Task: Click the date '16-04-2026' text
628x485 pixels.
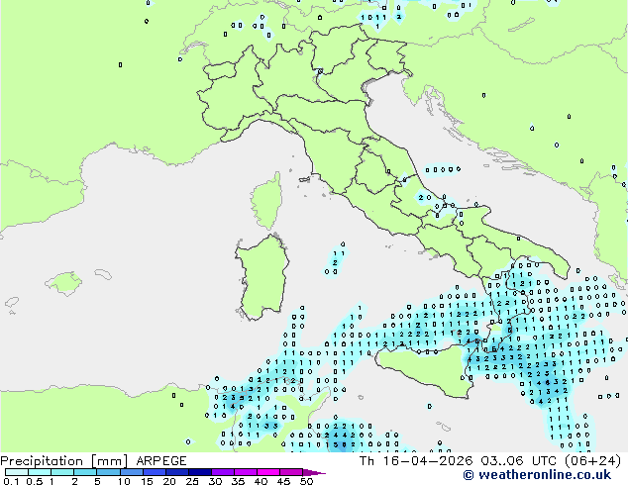Action: tap(428, 461)
